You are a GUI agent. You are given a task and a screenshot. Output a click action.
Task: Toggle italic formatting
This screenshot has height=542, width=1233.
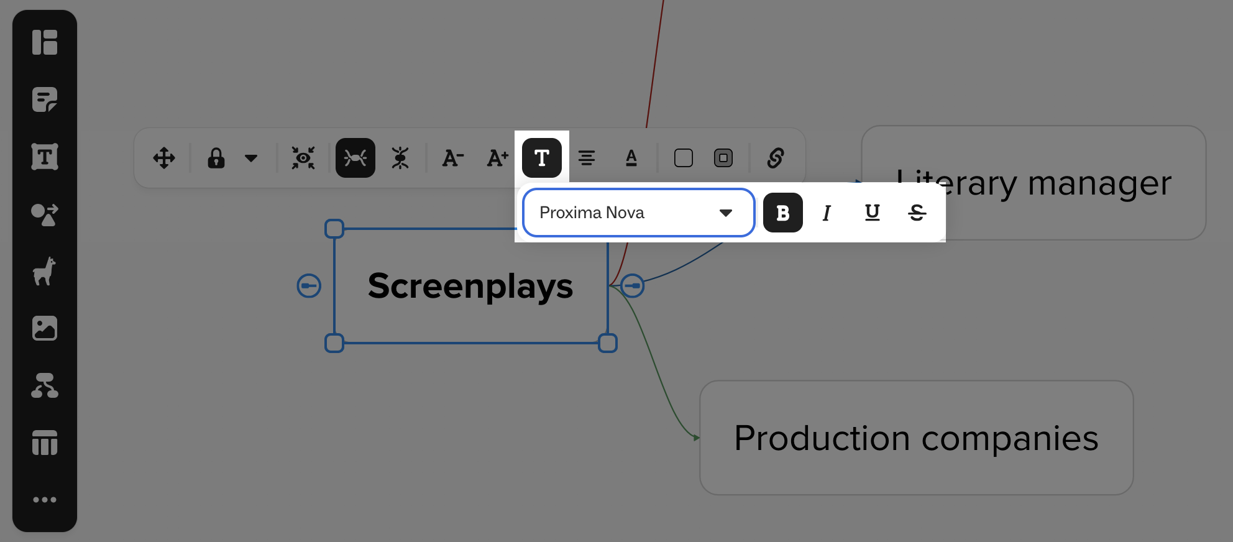[x=827, y=213]
